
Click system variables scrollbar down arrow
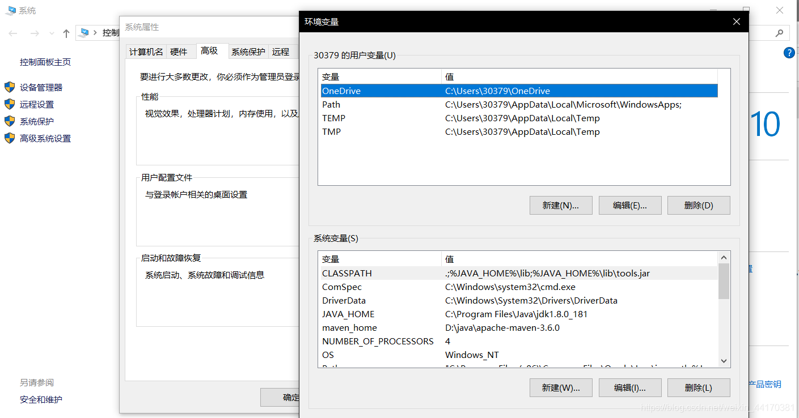click(724, 361)
